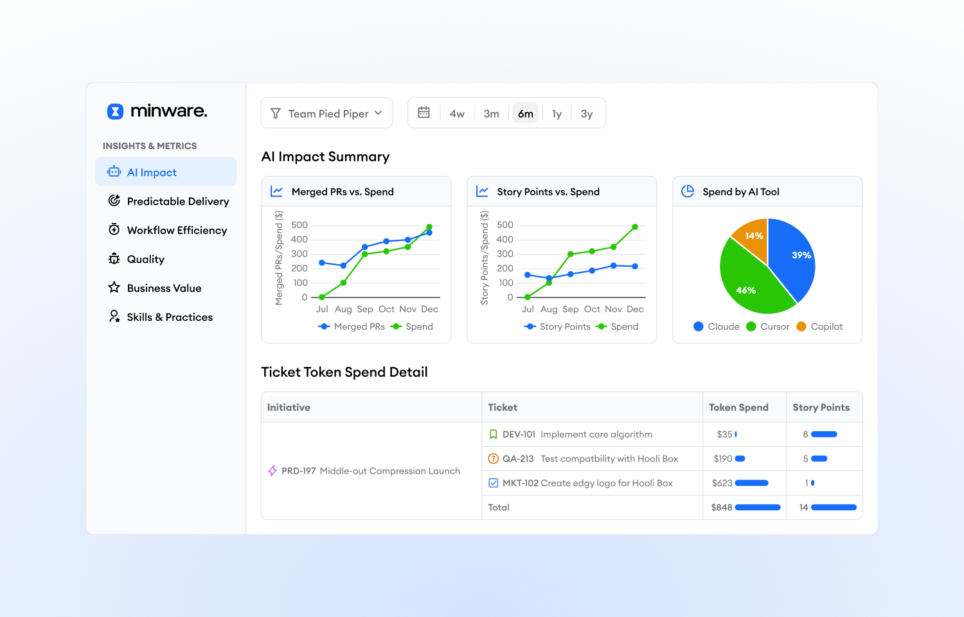Image resolution: width=964 pixels, height=617 pixels.
Task: Toggle the Cursor legend entry
Action: pyautogui.click(x=768, y=326)
